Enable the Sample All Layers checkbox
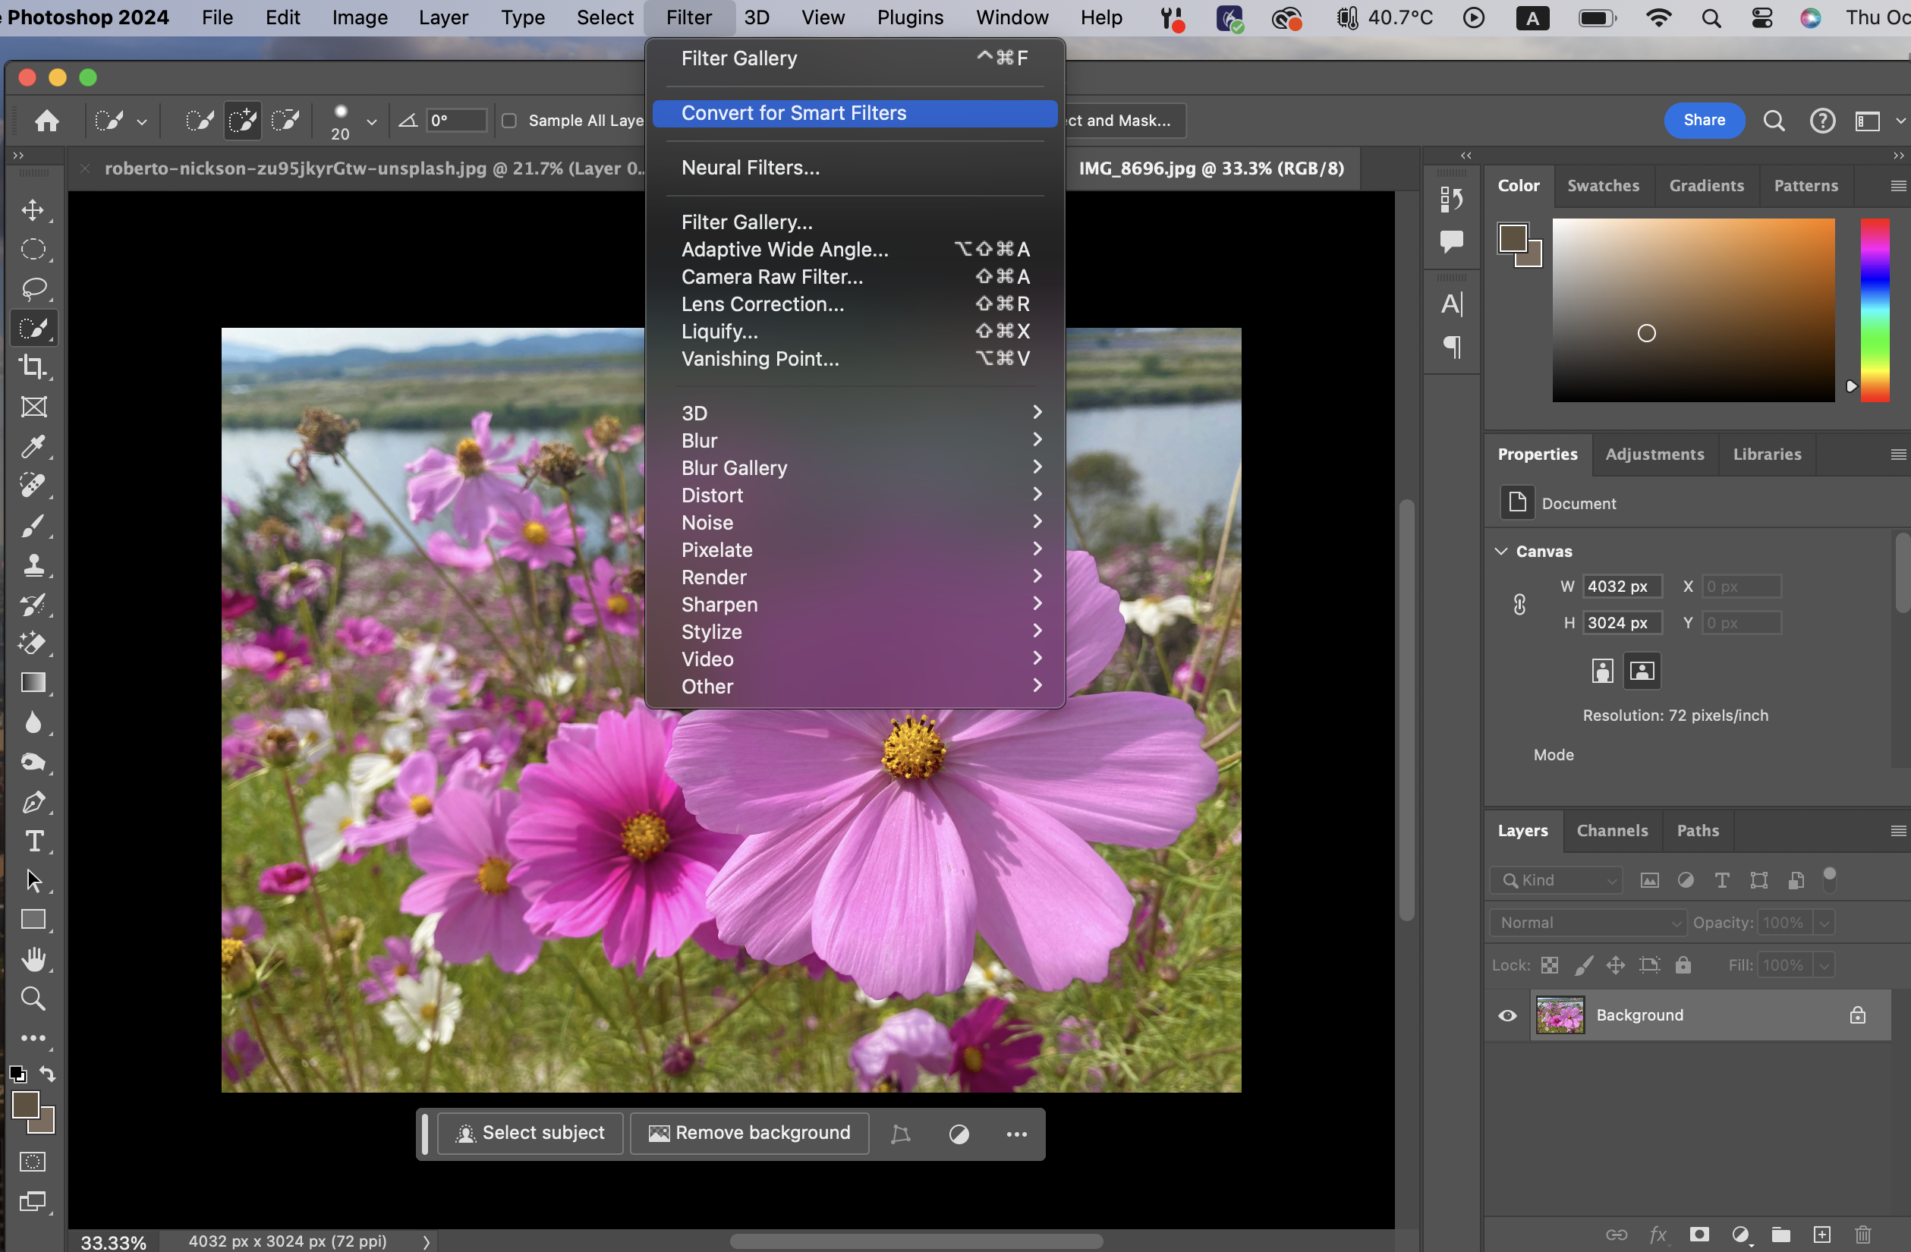 pos(509,121)
